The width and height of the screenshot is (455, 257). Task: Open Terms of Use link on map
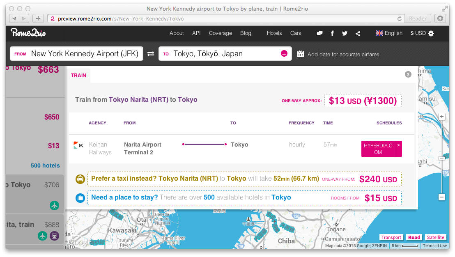[435, 246]
